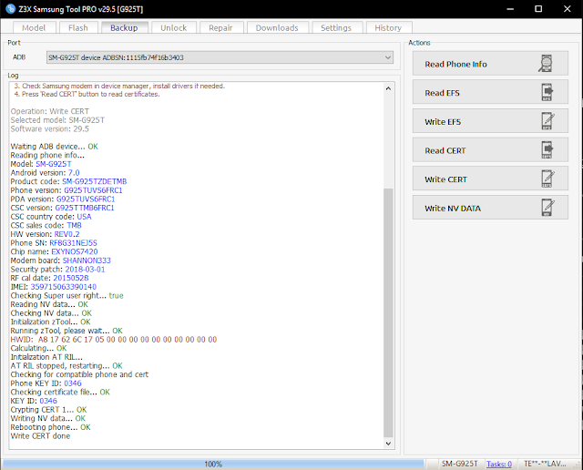
Task: Click the Read EFS button label
Action: point(442,93)
